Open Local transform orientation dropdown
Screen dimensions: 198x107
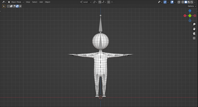(86, 2)
